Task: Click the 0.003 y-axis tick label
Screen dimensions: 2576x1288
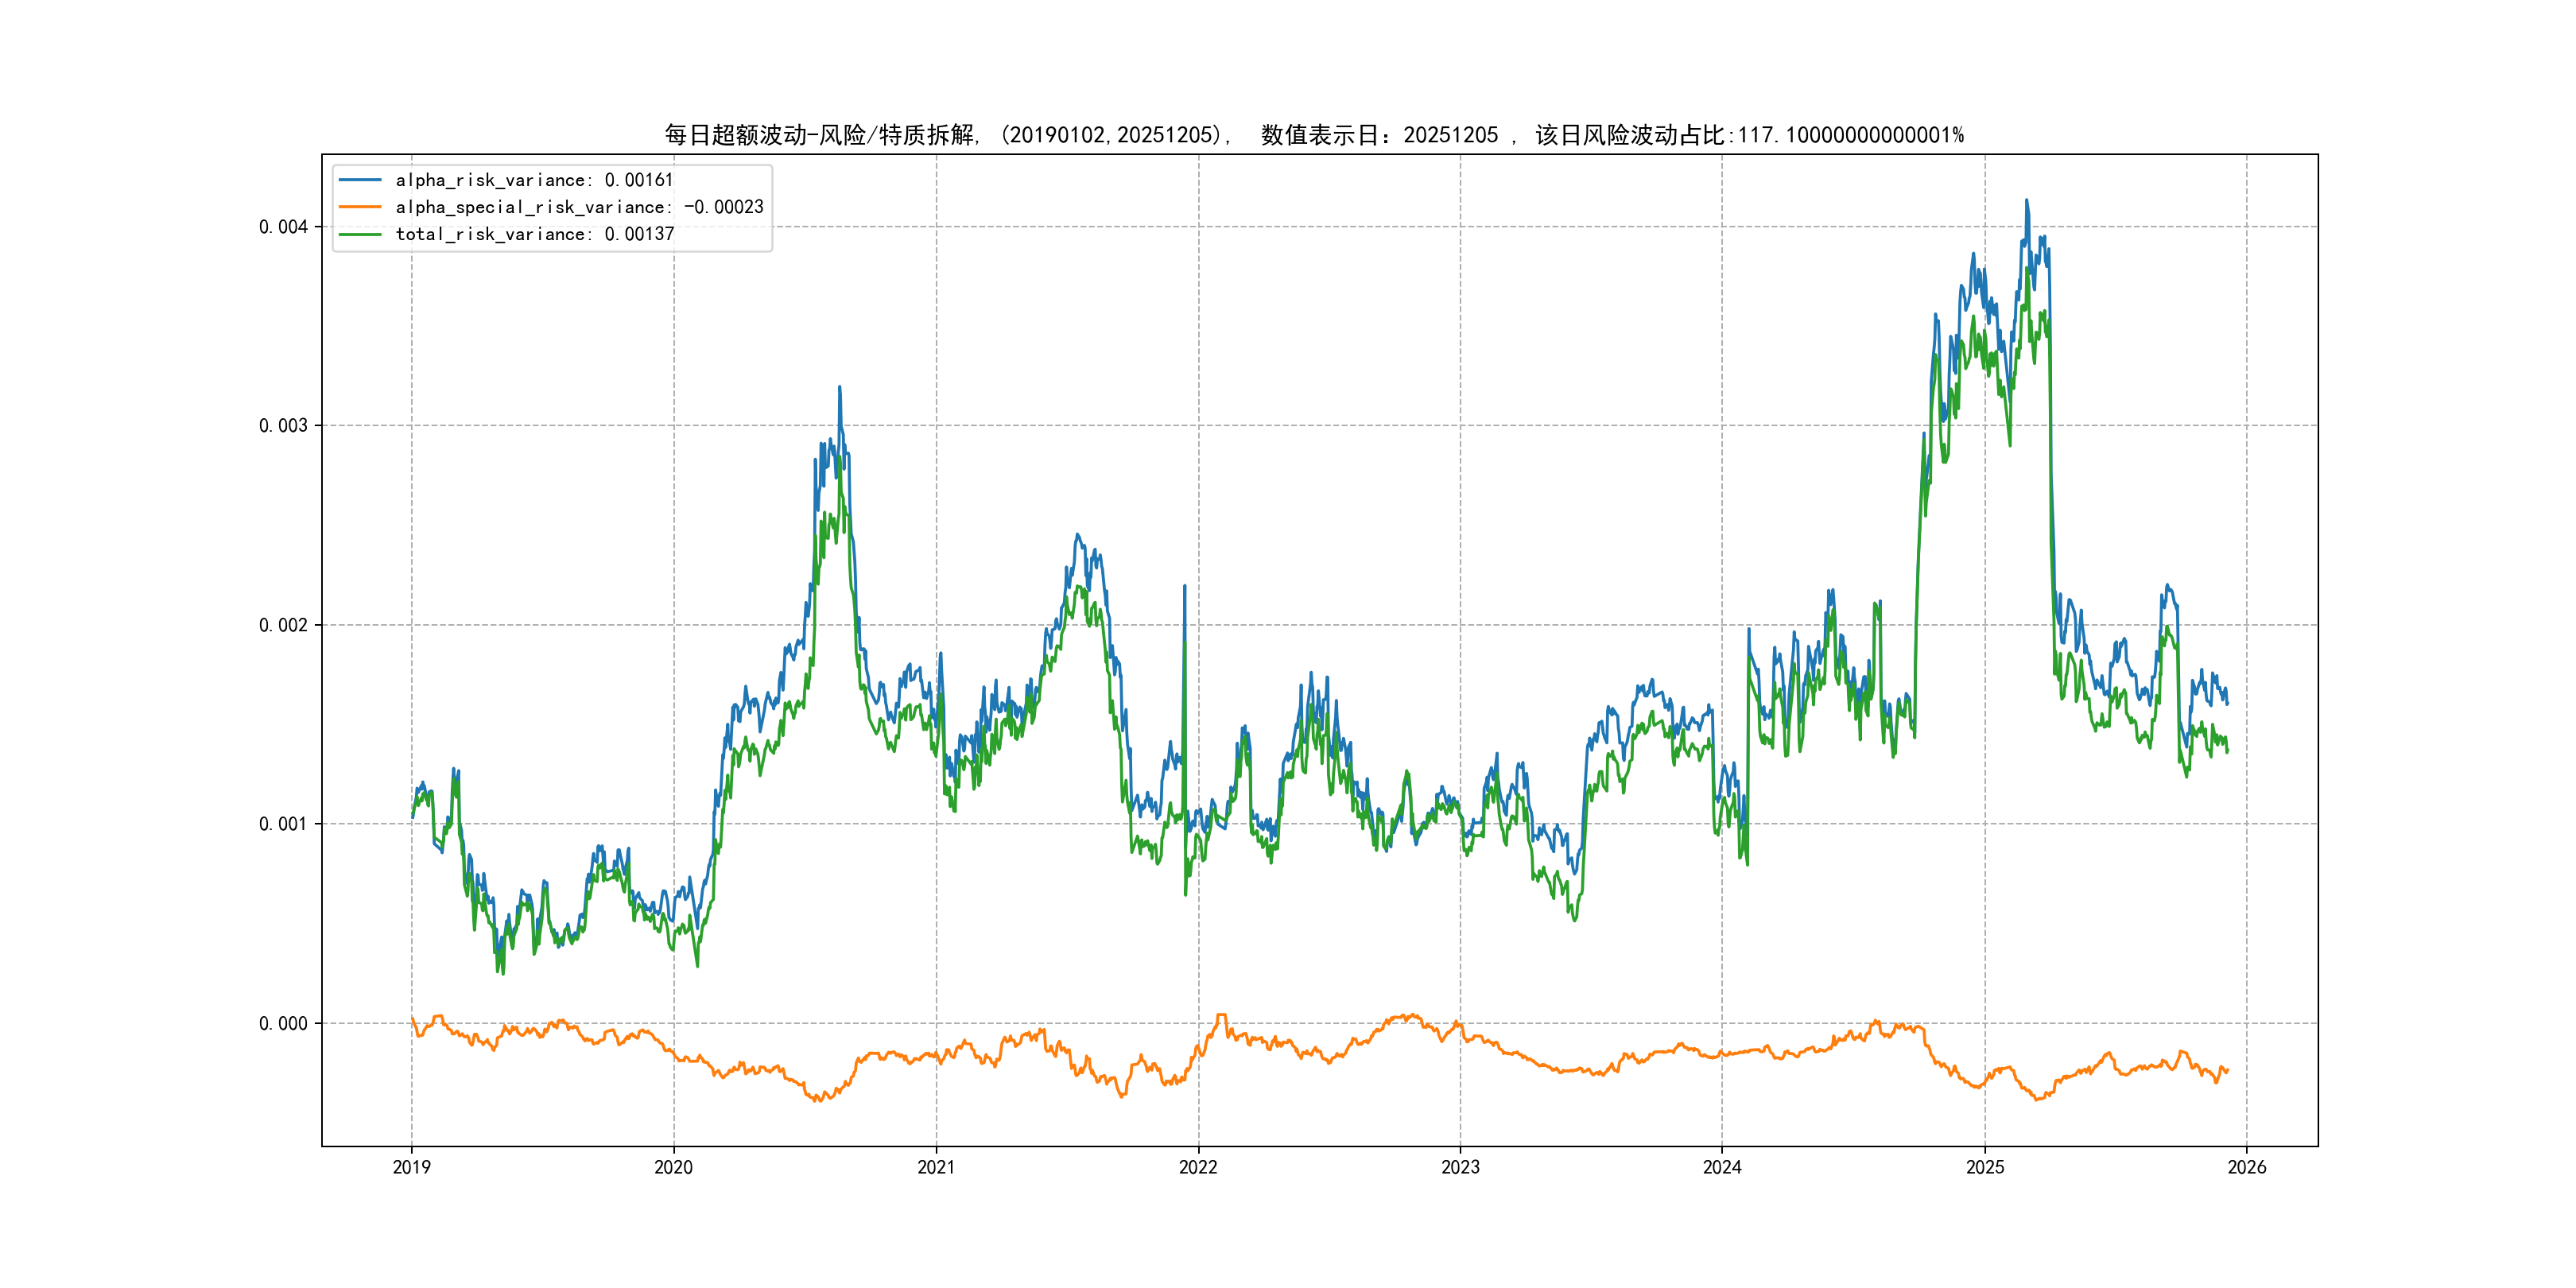Action: (x=283, y=426)
